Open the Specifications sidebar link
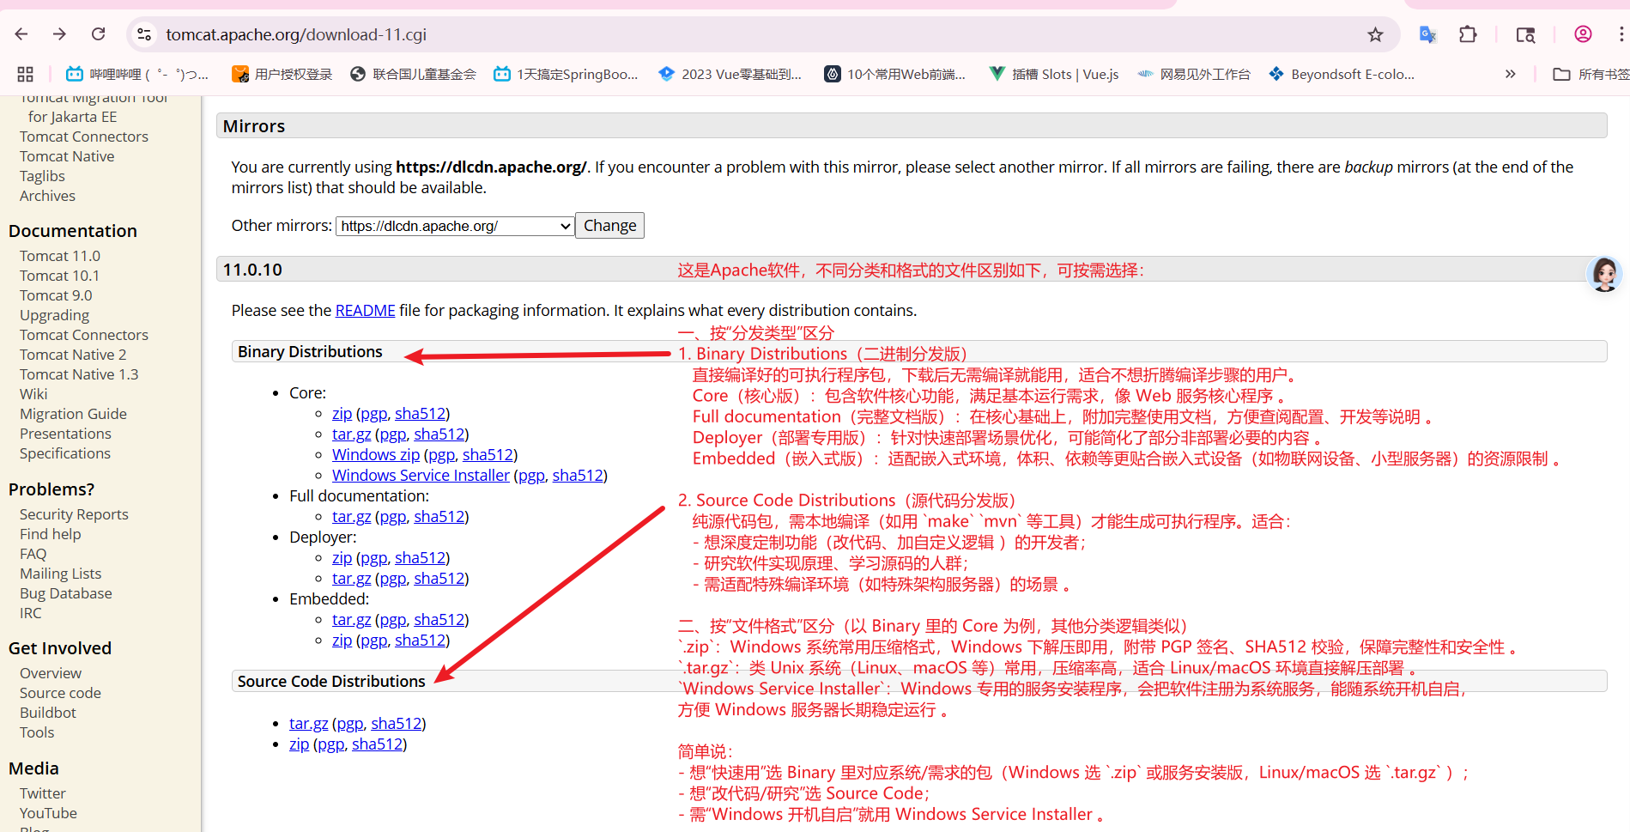This screenshot has width=1630, height=832. (65, 453)
